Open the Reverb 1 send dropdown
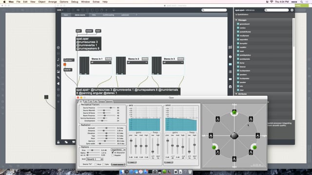Image resolution: width=312 pixels, height=175 pixels. (x=95, y=159)
